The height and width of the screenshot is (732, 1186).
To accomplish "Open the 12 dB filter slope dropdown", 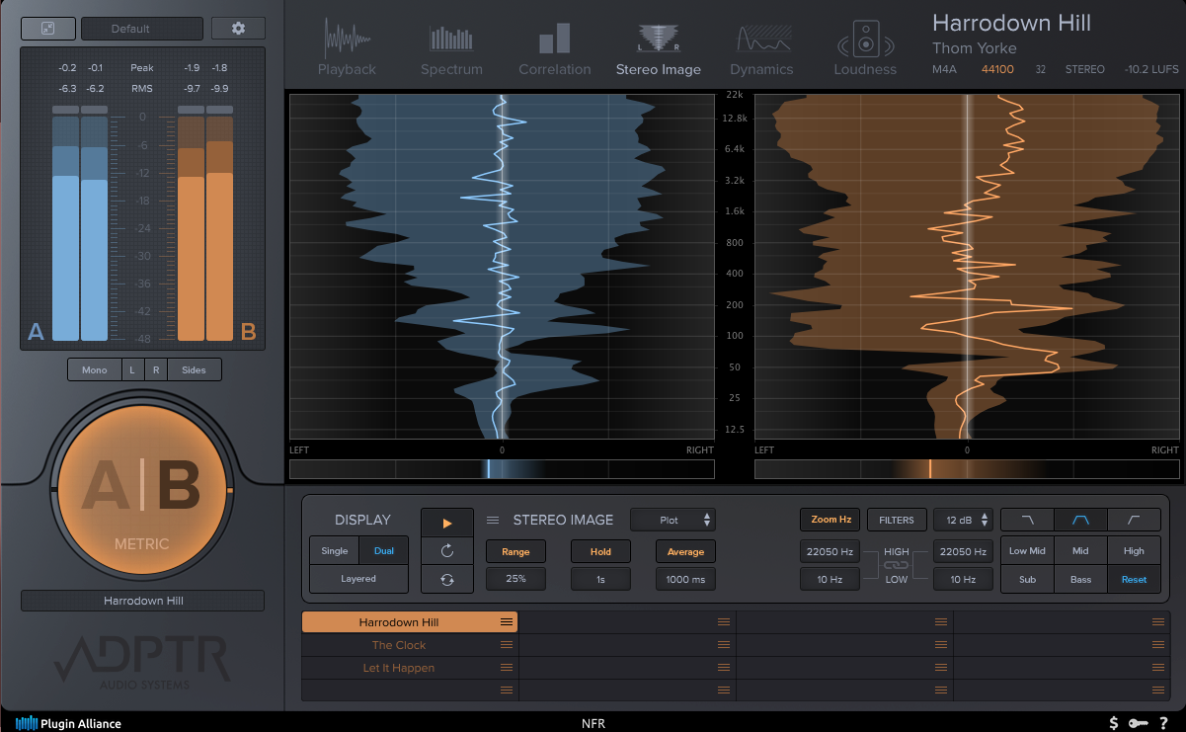I will [x=963, y=520].
